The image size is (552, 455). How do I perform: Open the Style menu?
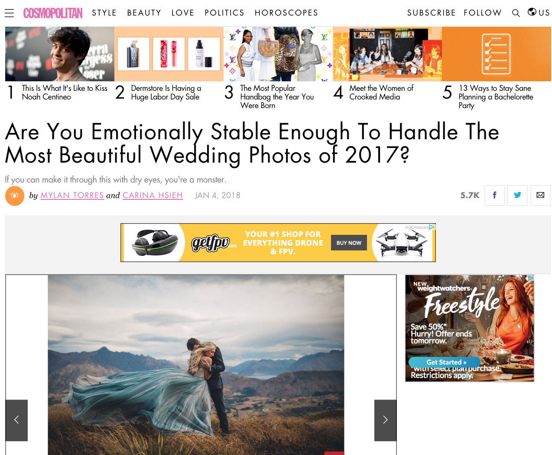pos(104,13)
